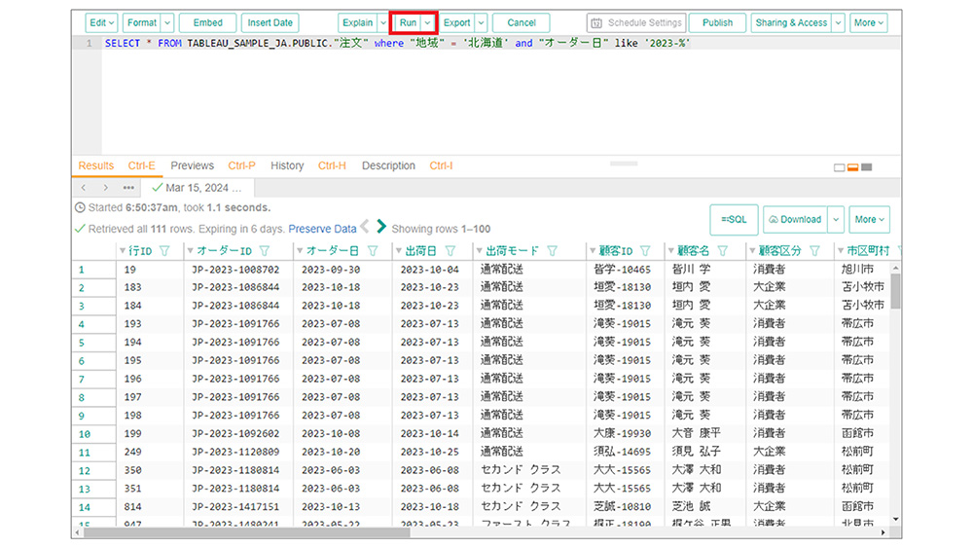Open Sharing & Access
973x548 pixels.
point(791,23)
